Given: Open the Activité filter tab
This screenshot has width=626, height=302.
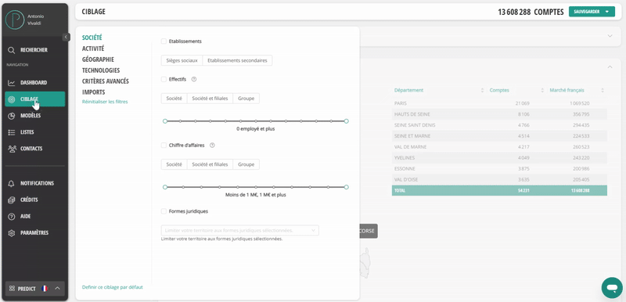Looking at the screenshot, I should (93, 49).
